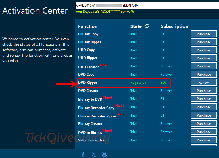Viewport: 219px width, 158px height.
Task: Select the 'UHD Copy' function name
Action: click(x=87, y=50)
